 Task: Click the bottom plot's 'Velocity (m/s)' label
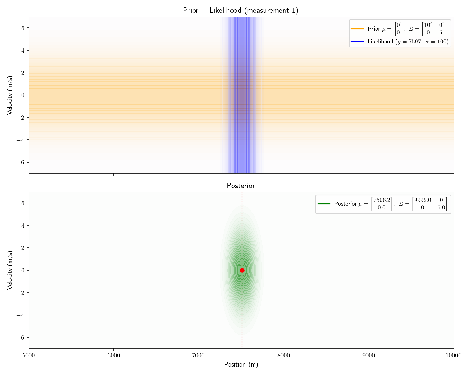pos(10,270)
